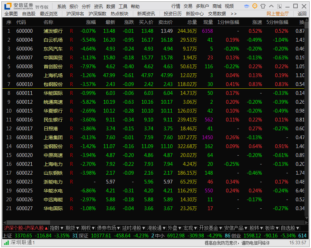The image size is (311, 248).
Task: Open the 帮助 menu
Action: tap(135, 6)
